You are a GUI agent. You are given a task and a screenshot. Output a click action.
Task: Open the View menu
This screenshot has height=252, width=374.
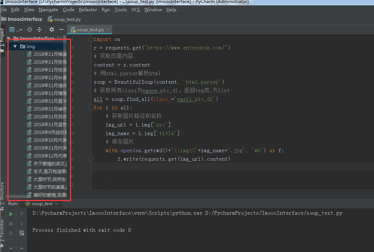[29, 10]
